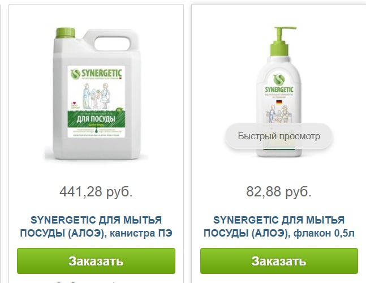The width and height of the screenshot is (366, 283).
Task: Click the green cap of the canister
Action: 66,33
